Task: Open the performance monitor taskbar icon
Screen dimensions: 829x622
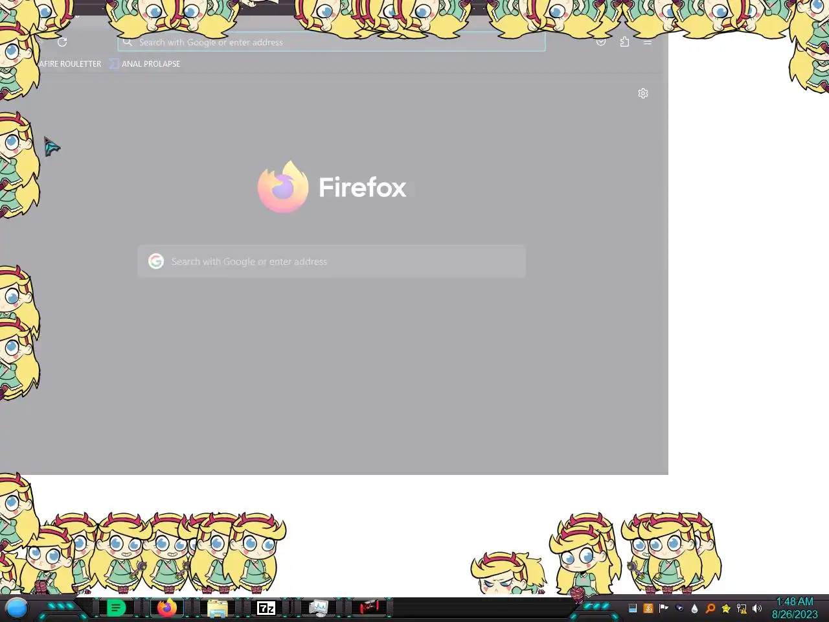Action: 318,608
